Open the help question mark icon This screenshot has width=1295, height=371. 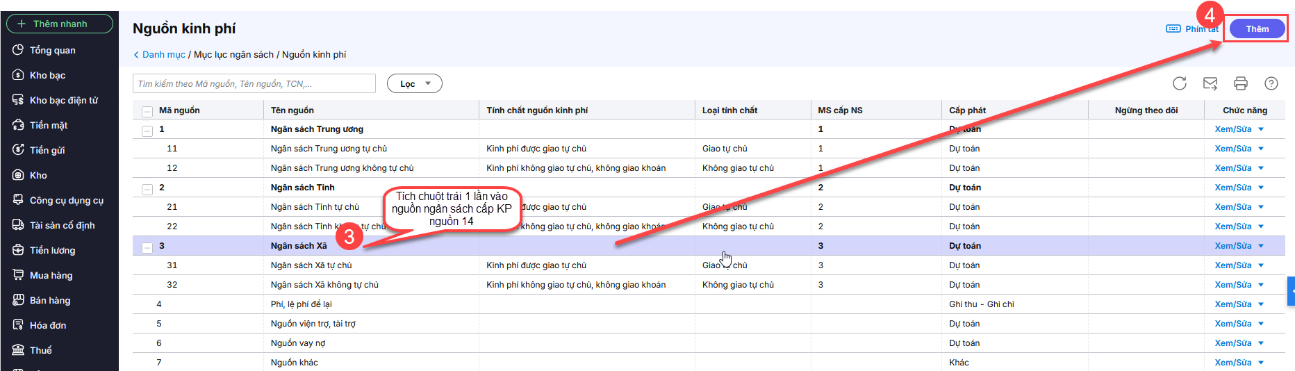point(1271,83)
